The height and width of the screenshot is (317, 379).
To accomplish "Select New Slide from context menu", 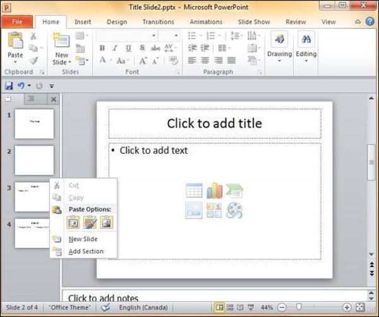I will click(83, 239).
